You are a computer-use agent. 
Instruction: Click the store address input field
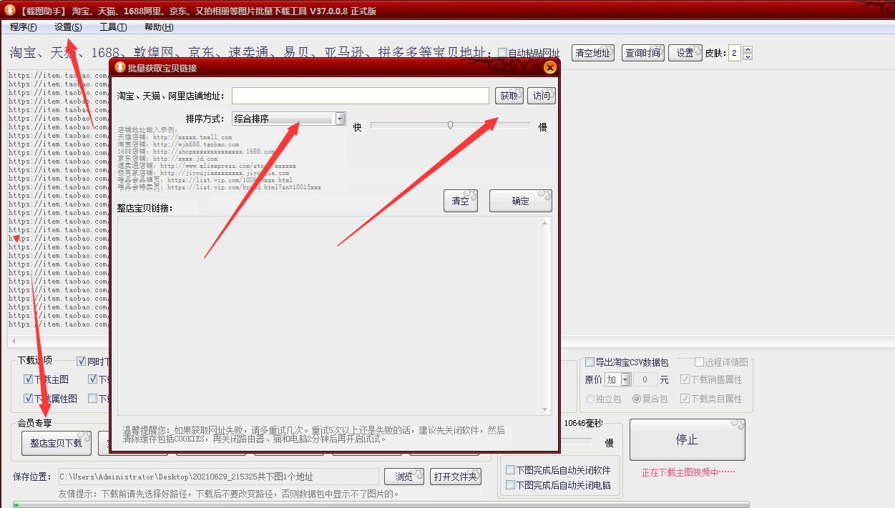361,96
